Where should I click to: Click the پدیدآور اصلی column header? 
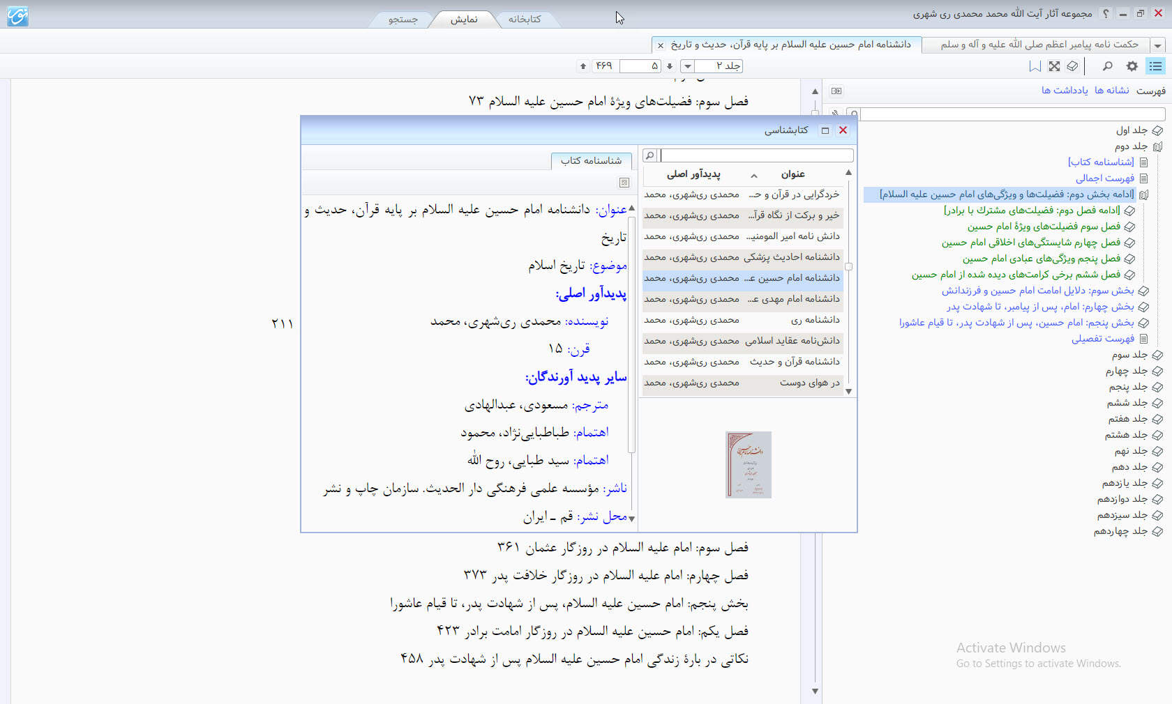(693, 174)
